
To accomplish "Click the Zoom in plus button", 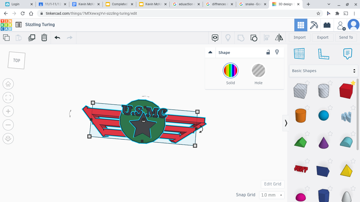I will tap(8, 111).
